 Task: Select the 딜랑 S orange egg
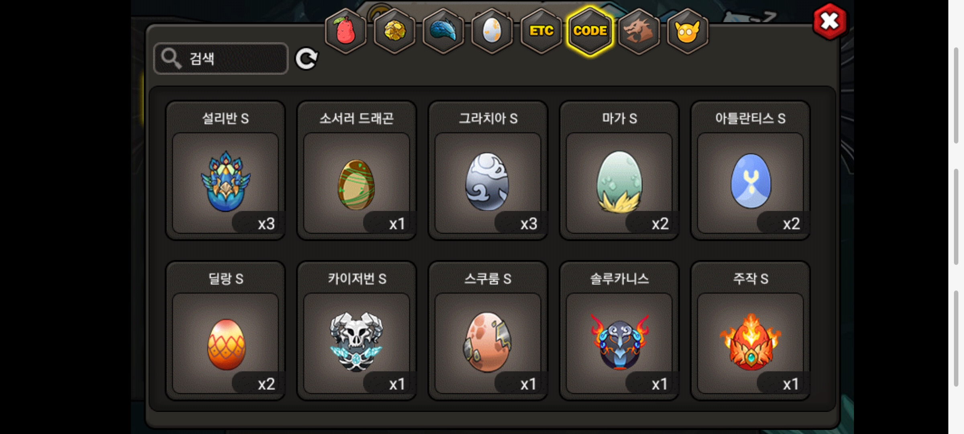pyautogui.click(x=225, y=331)
